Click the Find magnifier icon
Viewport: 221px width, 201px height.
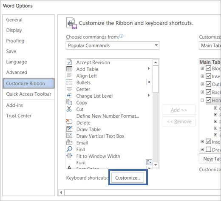coord(69,149)
